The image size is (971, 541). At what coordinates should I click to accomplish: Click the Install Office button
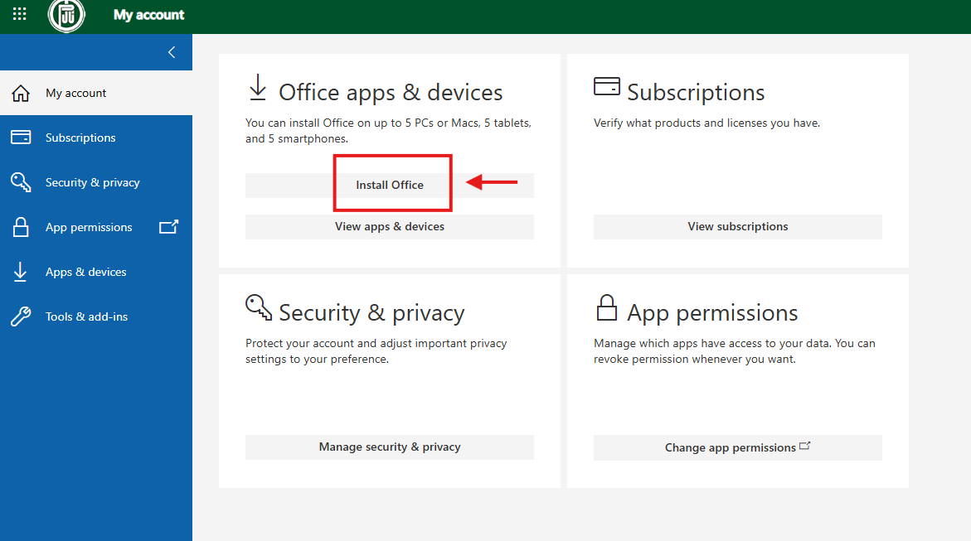pyautogui.click(x=390, y=185)
